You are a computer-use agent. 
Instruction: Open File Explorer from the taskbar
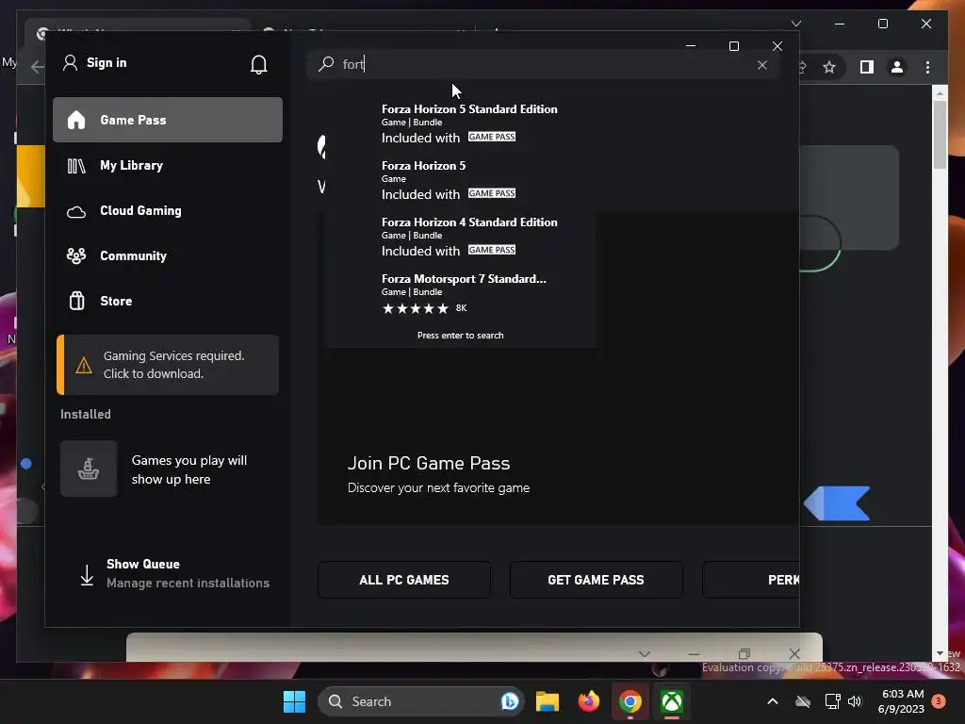pyautogui.click(x=548, y=701)
